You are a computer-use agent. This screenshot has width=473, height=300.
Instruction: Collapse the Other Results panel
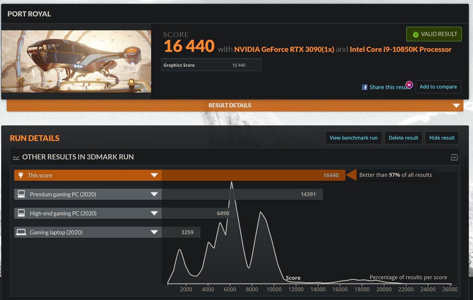(454, 157)
